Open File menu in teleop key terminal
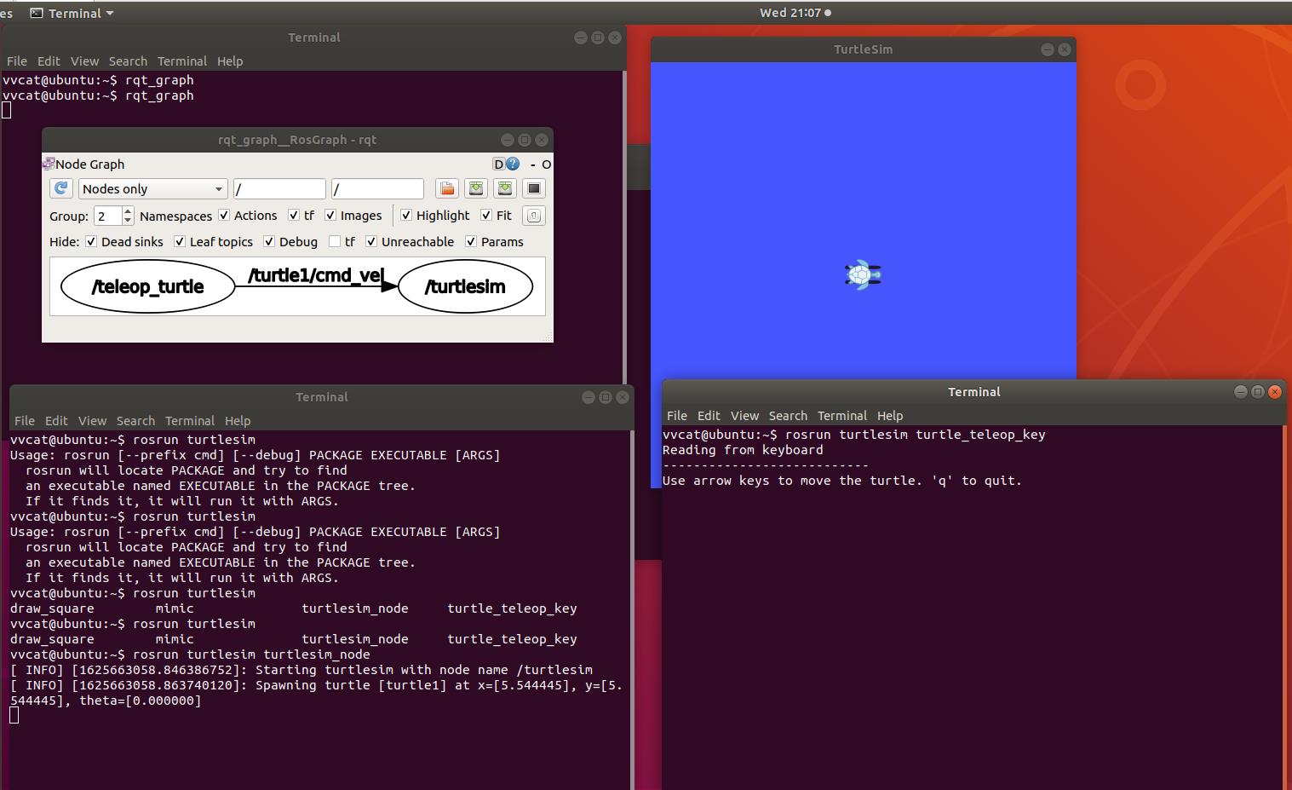Viewport: 1292px width, 790px height. pos(677,416)
